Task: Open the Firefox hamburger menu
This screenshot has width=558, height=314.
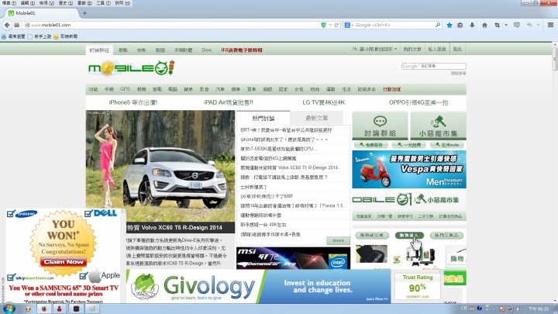Action: tap(550, 25)
